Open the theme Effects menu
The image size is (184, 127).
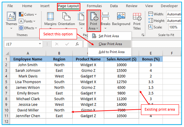(28, 28)
